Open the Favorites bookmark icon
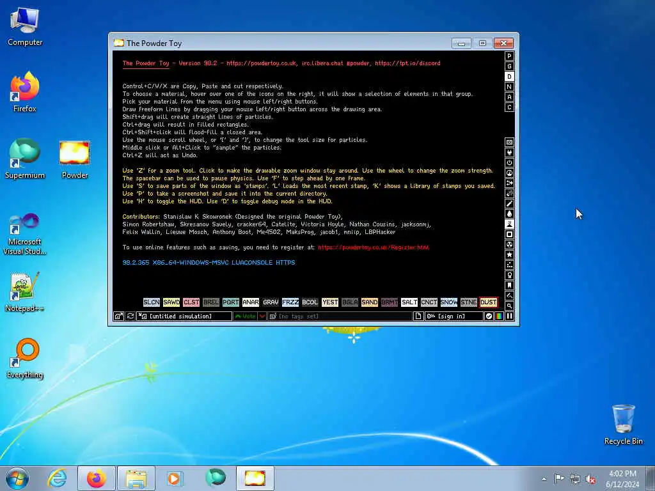Screen dimensions: 655x491 point(509,286)
